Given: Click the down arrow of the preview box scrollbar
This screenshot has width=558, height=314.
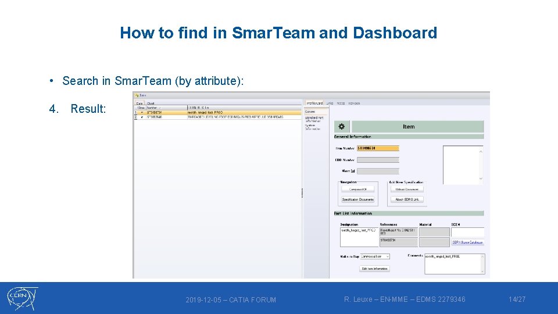Looking at the screenshot, I should tap(481, 179).
